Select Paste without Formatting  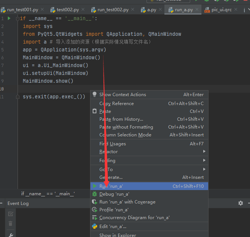[x=149, y=127]
